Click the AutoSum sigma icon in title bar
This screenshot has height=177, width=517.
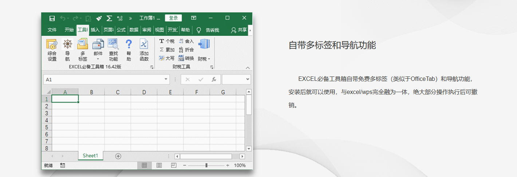tap(109, 18)
